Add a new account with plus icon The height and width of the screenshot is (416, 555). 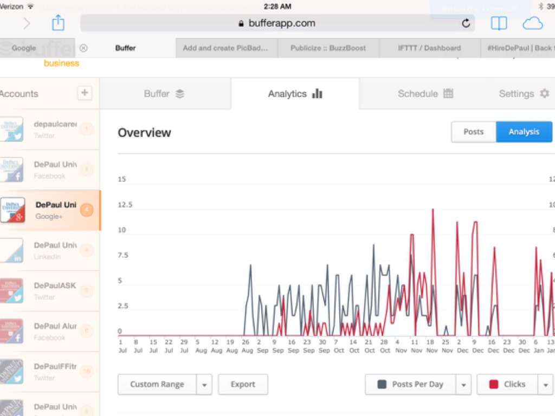coord(85,93)
